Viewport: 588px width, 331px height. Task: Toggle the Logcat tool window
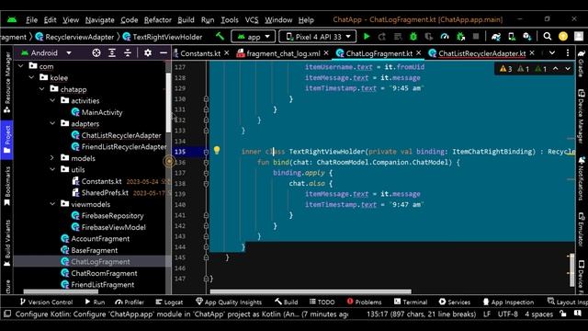pos(169,302)
